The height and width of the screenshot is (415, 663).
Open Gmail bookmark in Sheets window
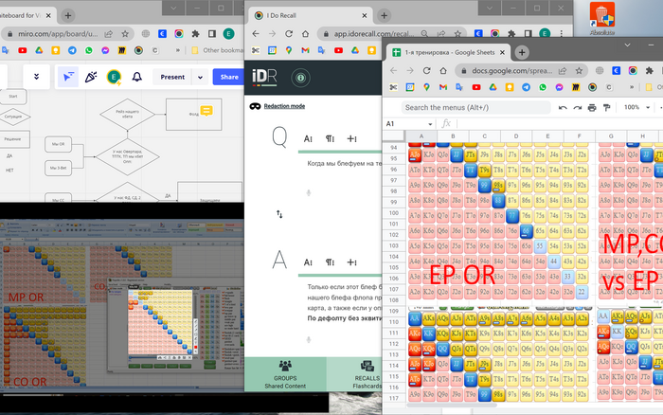click(443, 87)
